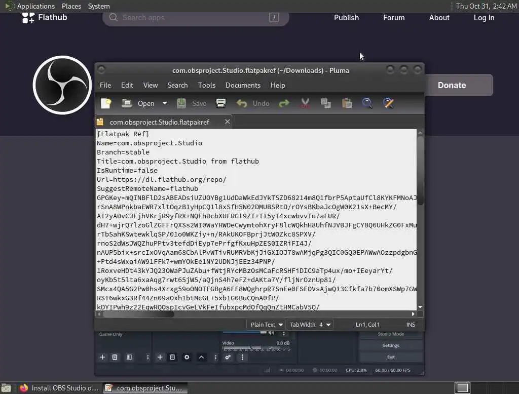Screen dimensions: 519x394
Task: Add a source with the second plus icon in OBS
Action: [160, 357]
